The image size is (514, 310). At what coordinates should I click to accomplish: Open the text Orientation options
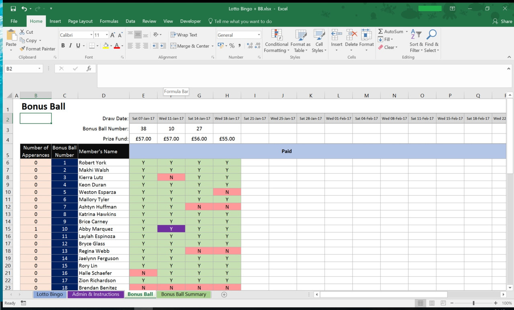(x=157, y=35)
